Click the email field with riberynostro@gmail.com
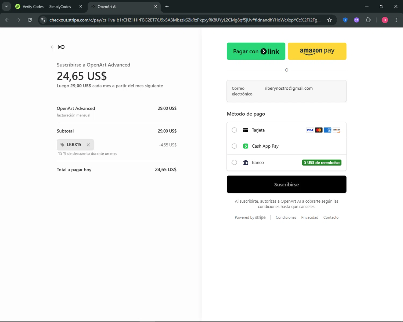 click(x=287, y=91)
